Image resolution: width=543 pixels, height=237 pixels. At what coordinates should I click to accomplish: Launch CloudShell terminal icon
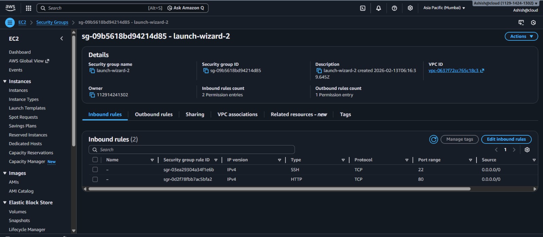[363, 8]
